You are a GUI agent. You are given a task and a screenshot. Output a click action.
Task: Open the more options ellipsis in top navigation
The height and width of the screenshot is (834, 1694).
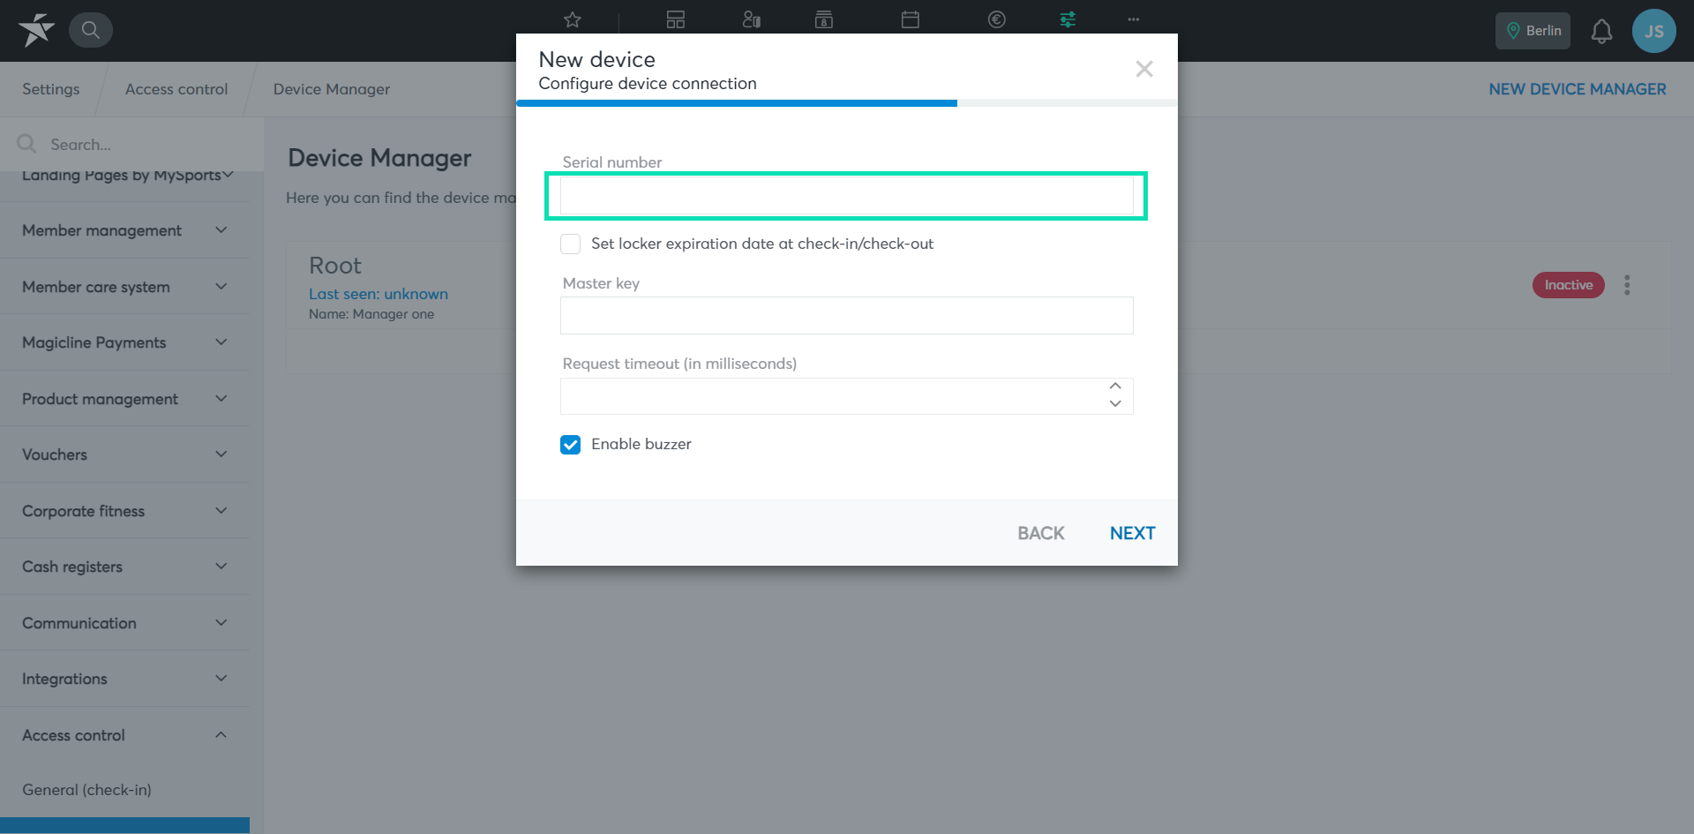point(1134,19)
